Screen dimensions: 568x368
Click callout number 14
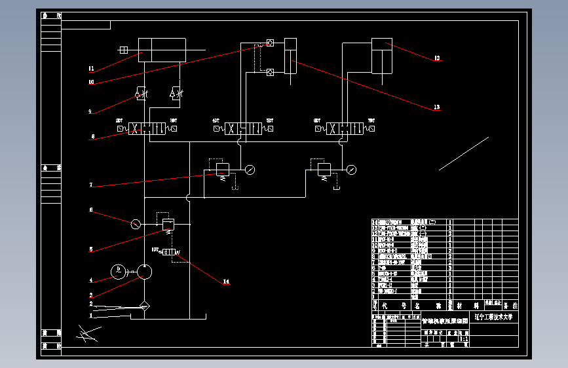tap(226, 282)
